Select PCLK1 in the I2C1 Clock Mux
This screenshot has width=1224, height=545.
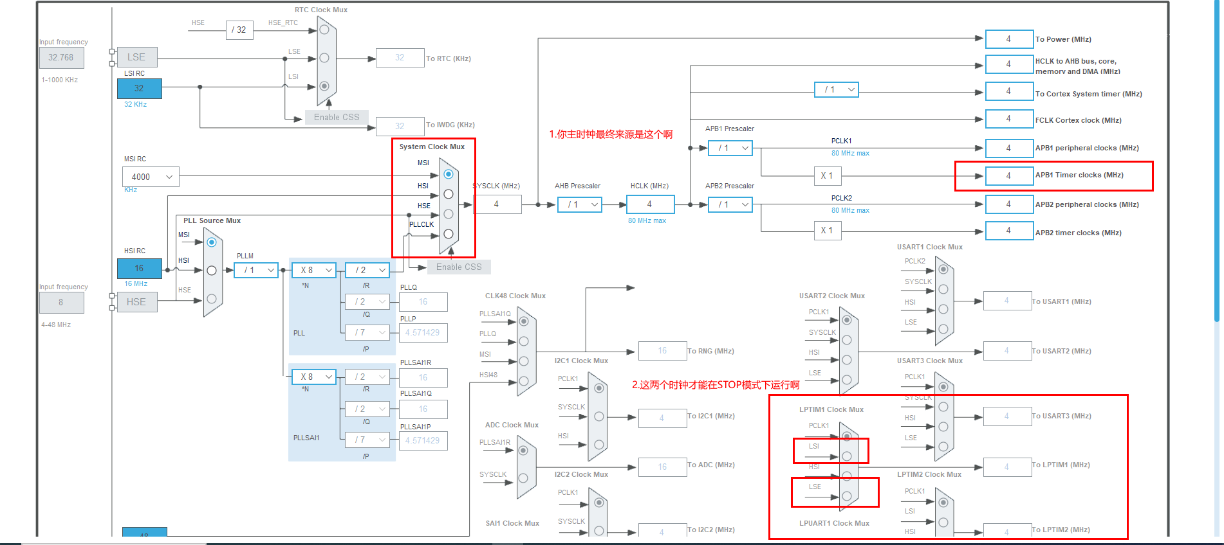click(x=599, y=388)
